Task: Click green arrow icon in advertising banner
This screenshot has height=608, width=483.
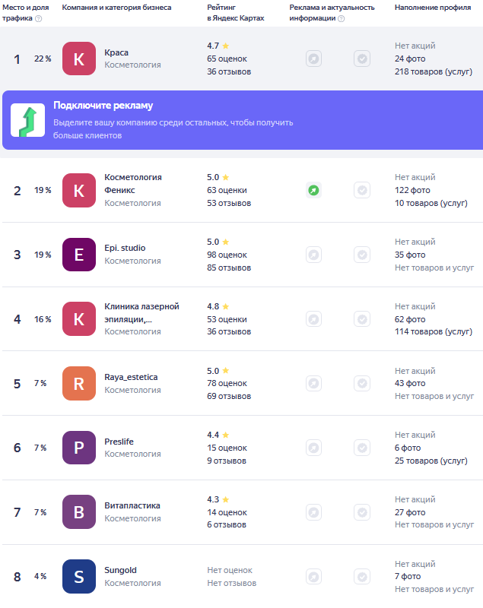Action: pyautogui.click(x=27, y=120)
